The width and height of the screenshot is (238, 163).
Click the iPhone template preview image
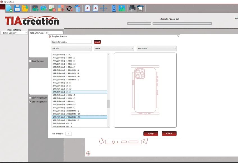pyautogui.click(x=145, y=90)
